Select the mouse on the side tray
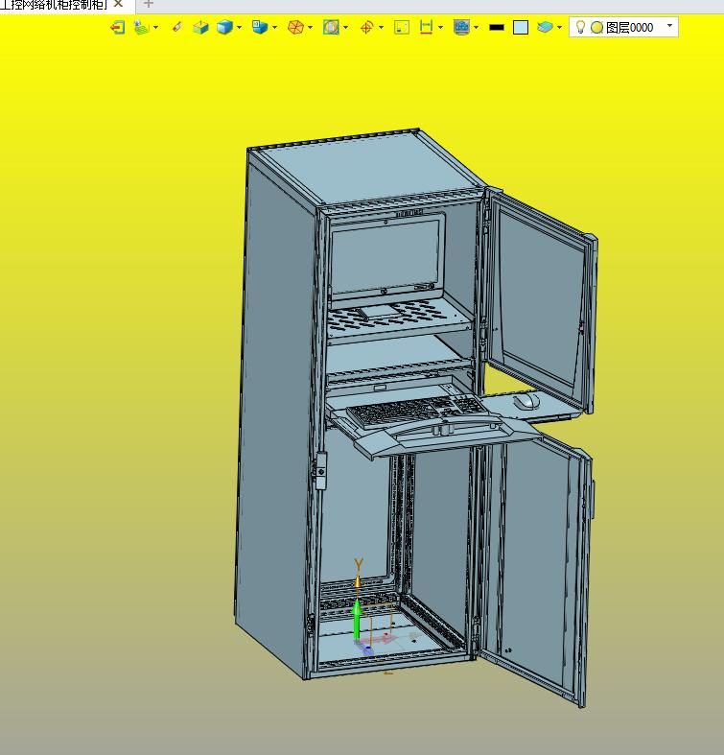The width and height of the screenshot is (724, 755). [527, 401]
